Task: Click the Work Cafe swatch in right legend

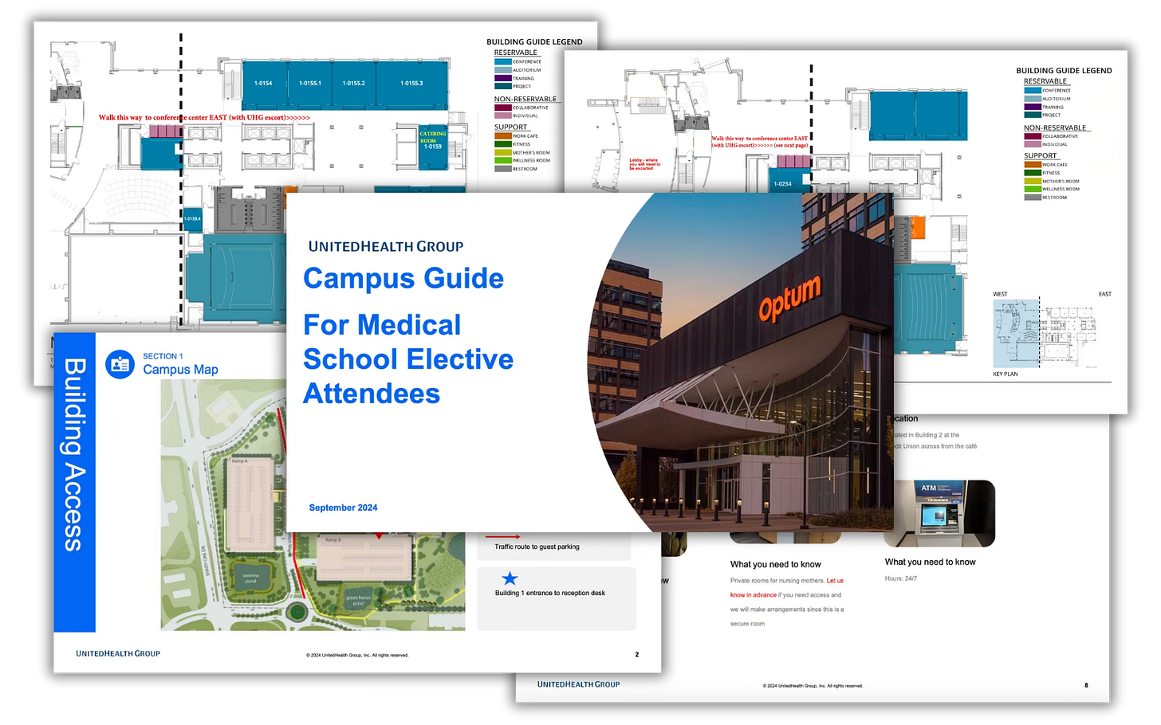Action: coord(1033,165)
